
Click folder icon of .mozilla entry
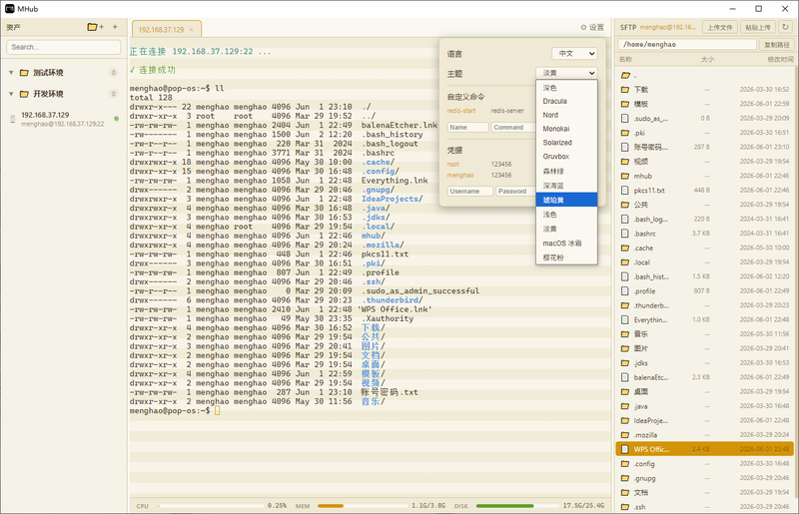pos(625,435)
